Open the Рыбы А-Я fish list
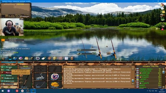The width and height of the screenshot is (166, 93). point(9,78)
